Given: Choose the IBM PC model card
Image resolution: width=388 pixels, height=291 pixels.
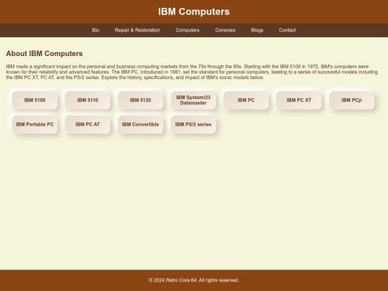Looking at the screenshot, I should tap(246, 100).
